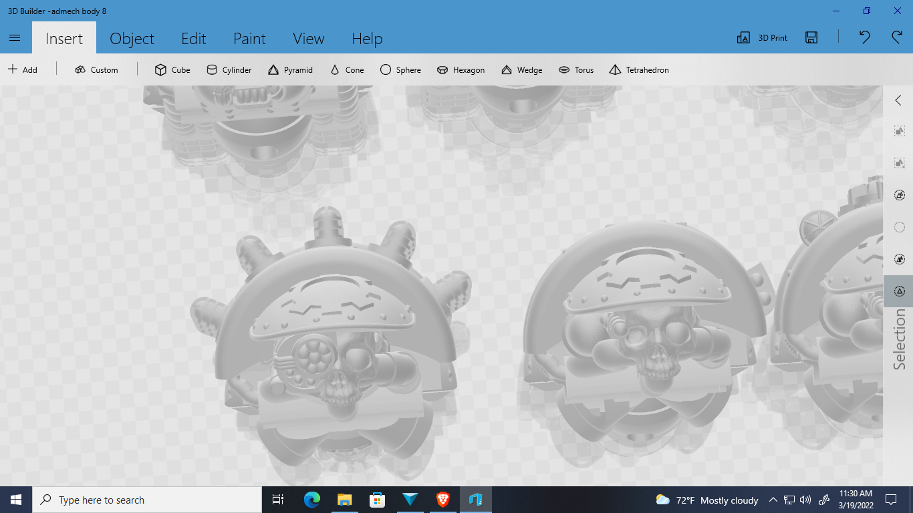The image size is (913, 513).
Task: Switch to the Insert tab
Action: (x=64, y=39)
